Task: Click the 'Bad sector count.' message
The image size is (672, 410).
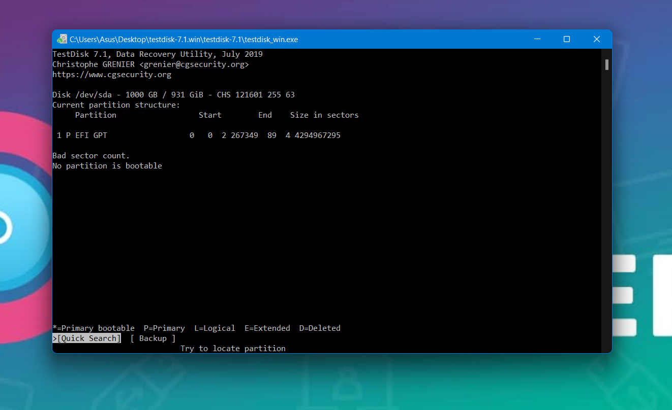Action: [x=91, y=156]
